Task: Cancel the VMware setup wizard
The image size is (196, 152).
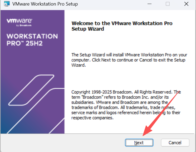Action: tap(175, 142)
